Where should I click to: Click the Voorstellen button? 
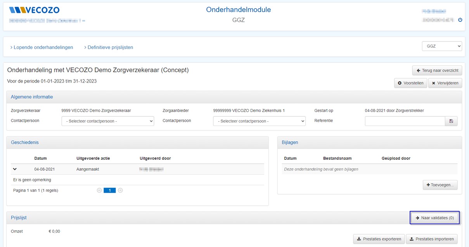click(x=410, y=83)
